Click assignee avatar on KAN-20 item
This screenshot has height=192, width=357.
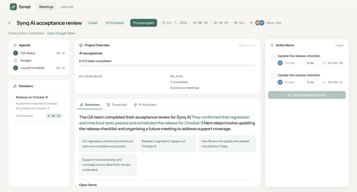280,63
